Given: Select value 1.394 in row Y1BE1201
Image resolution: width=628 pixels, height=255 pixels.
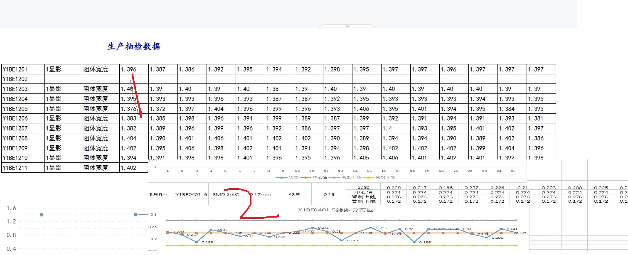Looking at the screenshot, I should [x=274, y=69].
